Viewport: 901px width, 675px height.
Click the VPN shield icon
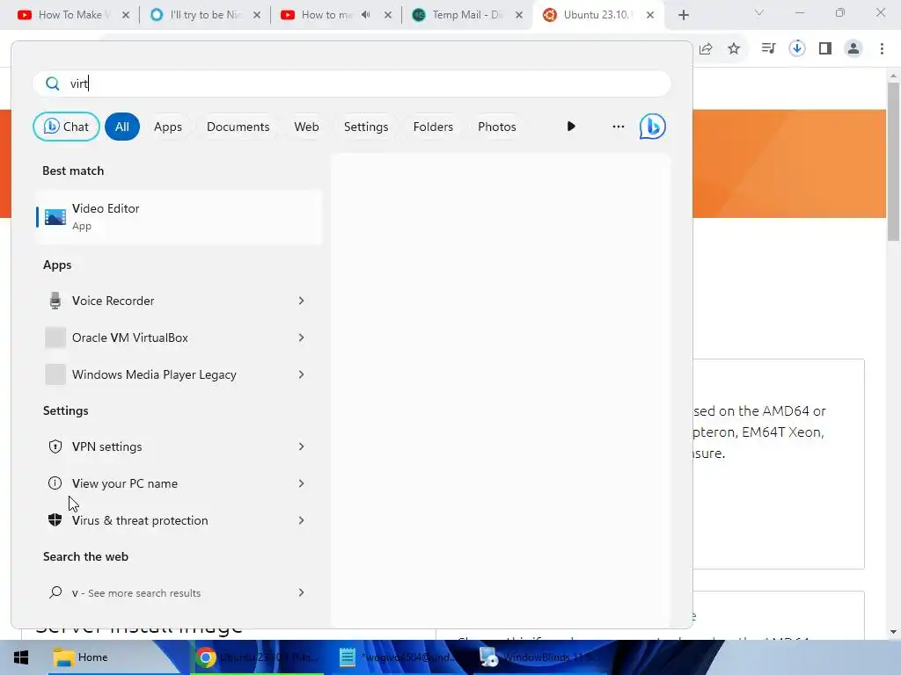[55, 446]
